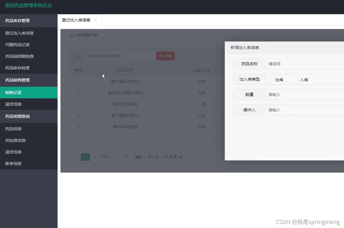
Task: Select the 入库 radio option
Action: 302,80
